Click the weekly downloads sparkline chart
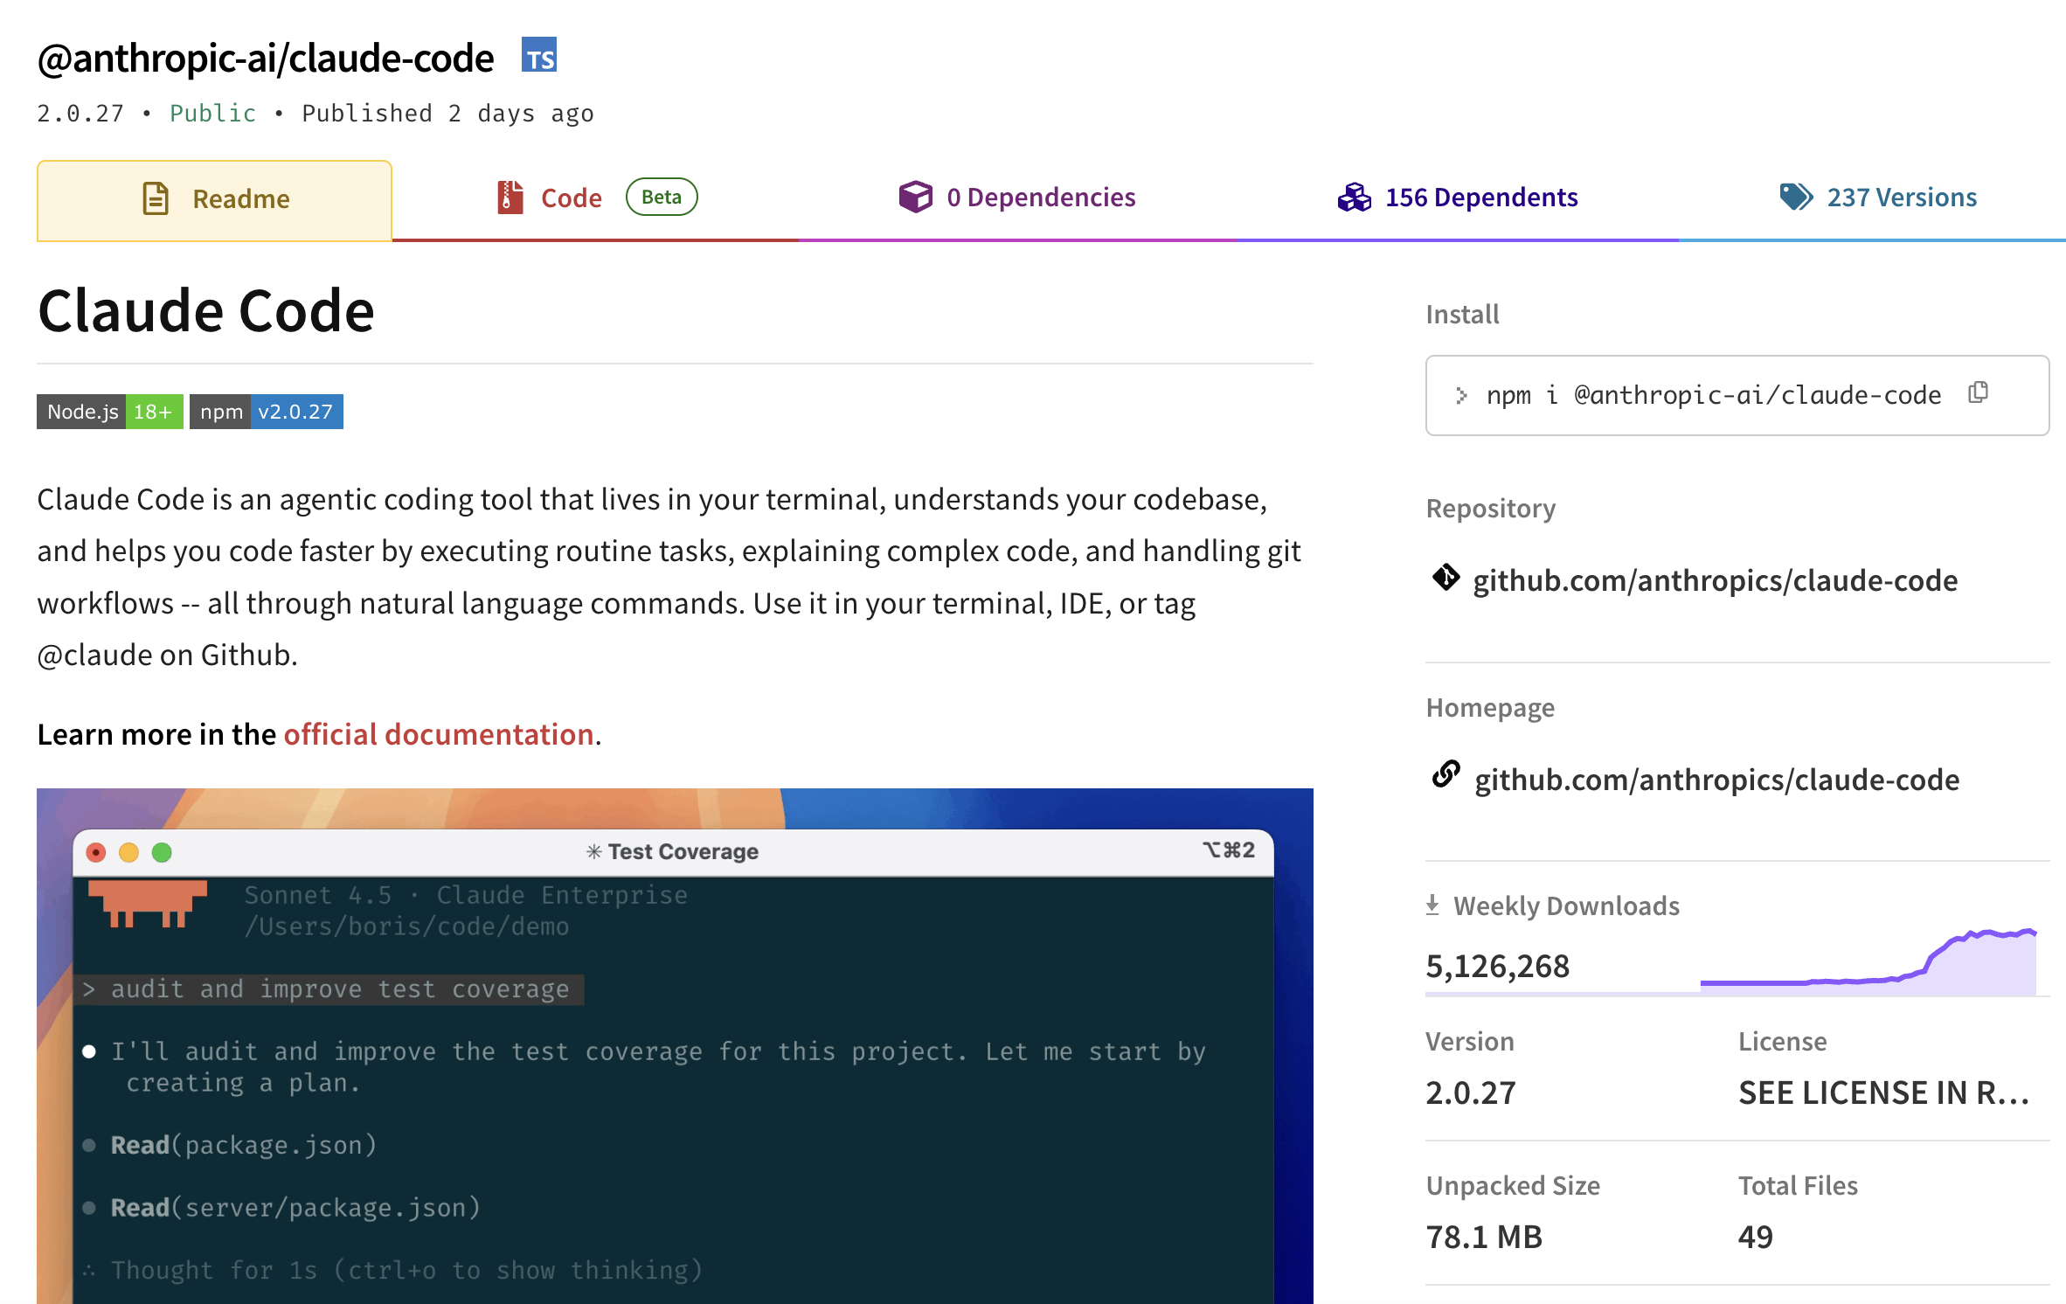Viewport: 2066px width, 1304px height. pos(1868,963)
